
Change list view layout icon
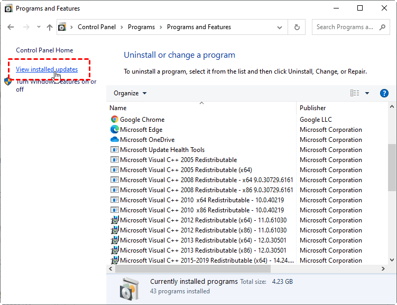click(x=355, y=93)
